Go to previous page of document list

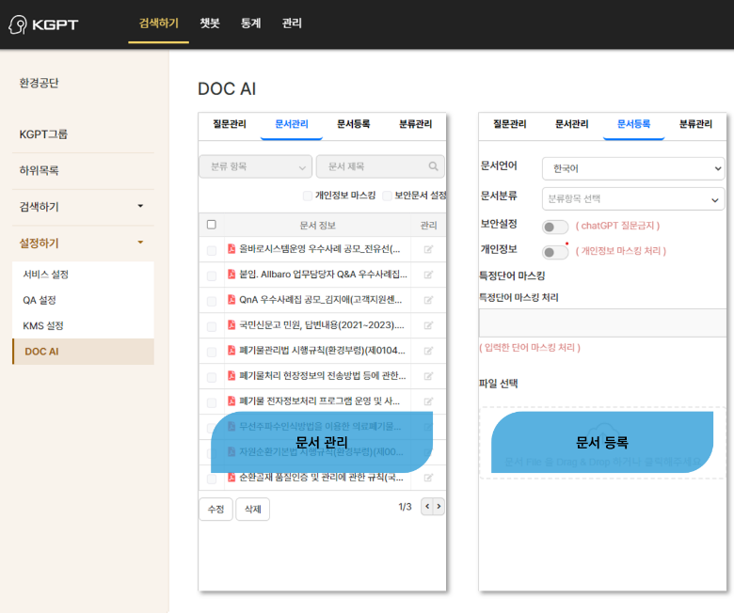426,507
